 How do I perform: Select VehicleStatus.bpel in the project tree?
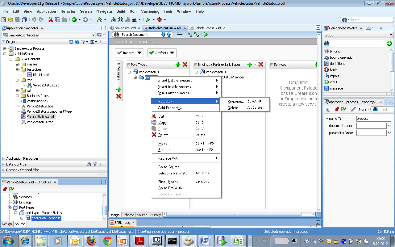pos(40,106)
